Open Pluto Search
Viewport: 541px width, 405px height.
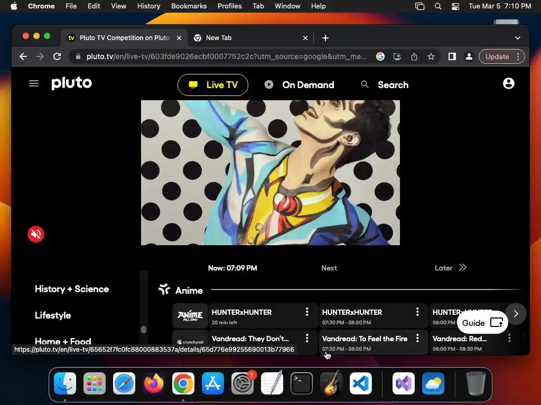385,85
